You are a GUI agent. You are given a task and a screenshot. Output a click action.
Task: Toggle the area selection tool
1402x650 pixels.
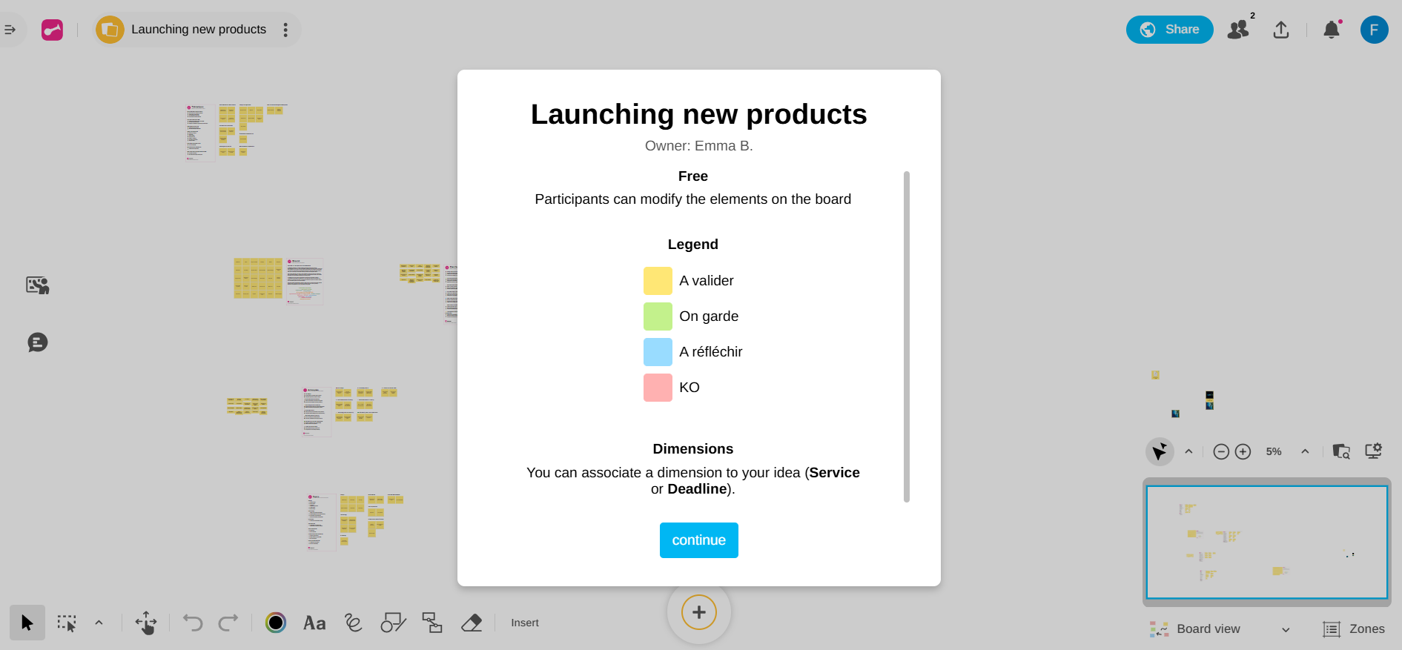[67, 623]
